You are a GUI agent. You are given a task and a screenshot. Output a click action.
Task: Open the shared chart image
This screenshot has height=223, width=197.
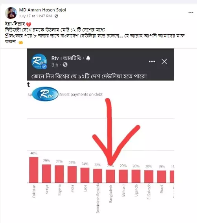click(101, 136)
